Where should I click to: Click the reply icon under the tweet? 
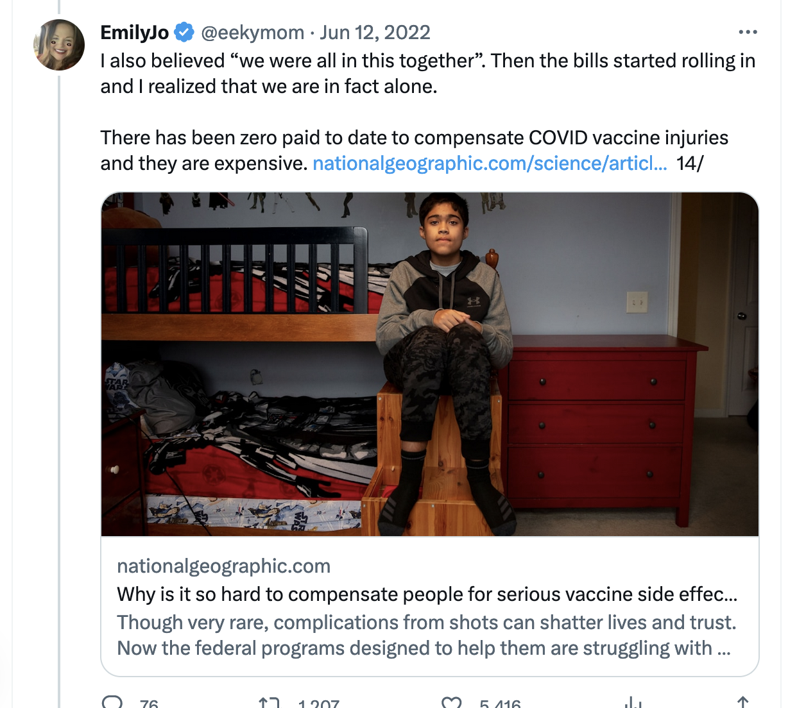pos(112,703)
